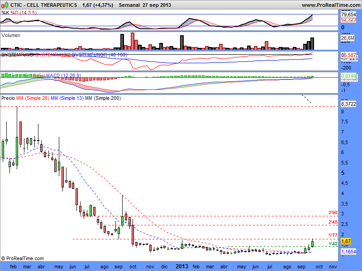Click the nov label at the axis end
This screenshot has width=362, height=271.
[x=333, y=266]
